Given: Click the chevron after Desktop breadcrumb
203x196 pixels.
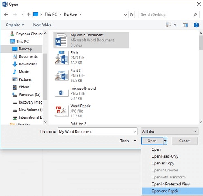Looking at the screenshot, I should coord(80,14).
